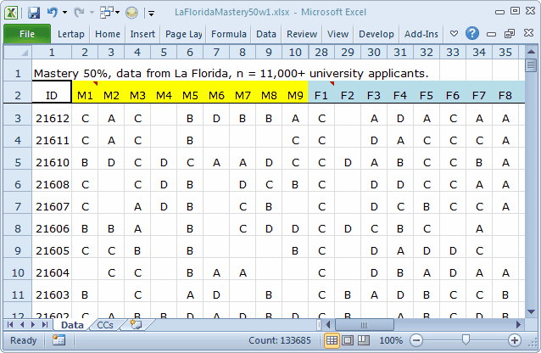Image resolution: width=541 pixels, height=353 pixels.
Task: Click the Undo arrow icon
Action: 53,13
